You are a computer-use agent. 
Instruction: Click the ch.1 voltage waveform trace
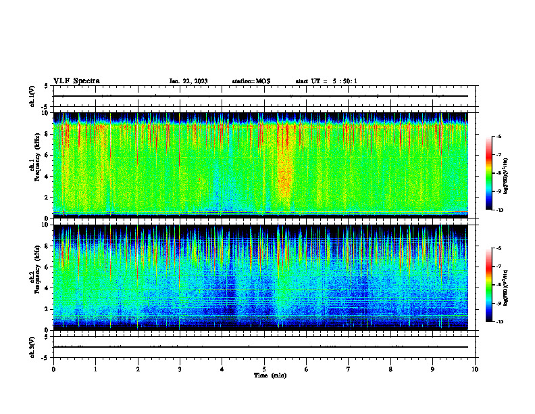tap(261, 96)
